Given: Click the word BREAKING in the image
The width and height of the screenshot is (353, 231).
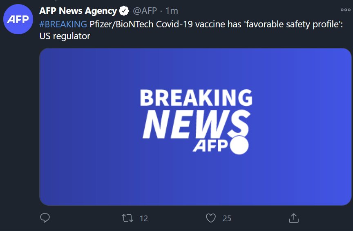Looking at the screenshot, I should (196, 98).
